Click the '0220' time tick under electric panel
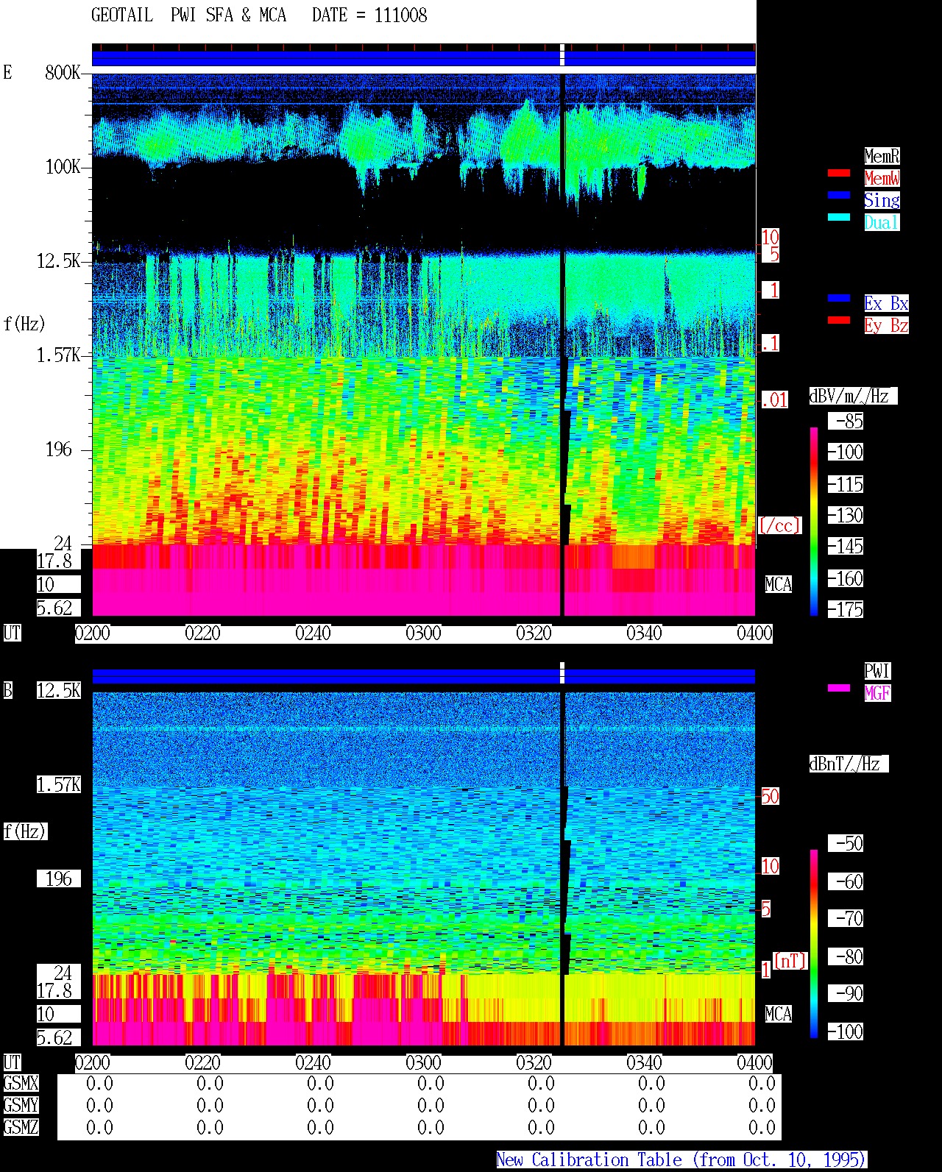Image resolution: width=942 pixels, height=1172 pixels. tap(202, 633)
